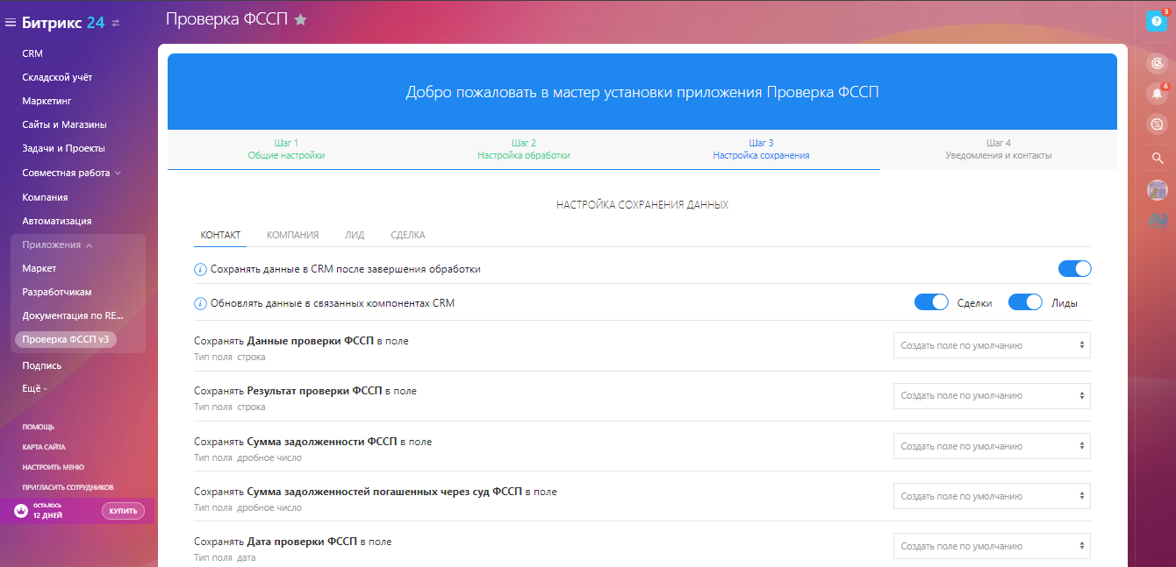Click the Битрикс 24 logo
The width and height of the screenshot is (1176, 567).
click(63, 23)
